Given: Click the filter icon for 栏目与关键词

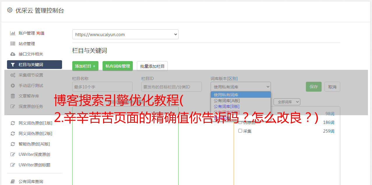Looking at the screenshot, I should coord(13,65).
